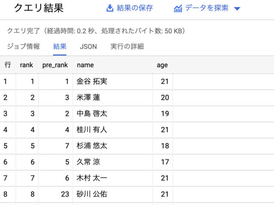Click the name cell 米澤 蓮
274x205 pixels.
point(88,98)
